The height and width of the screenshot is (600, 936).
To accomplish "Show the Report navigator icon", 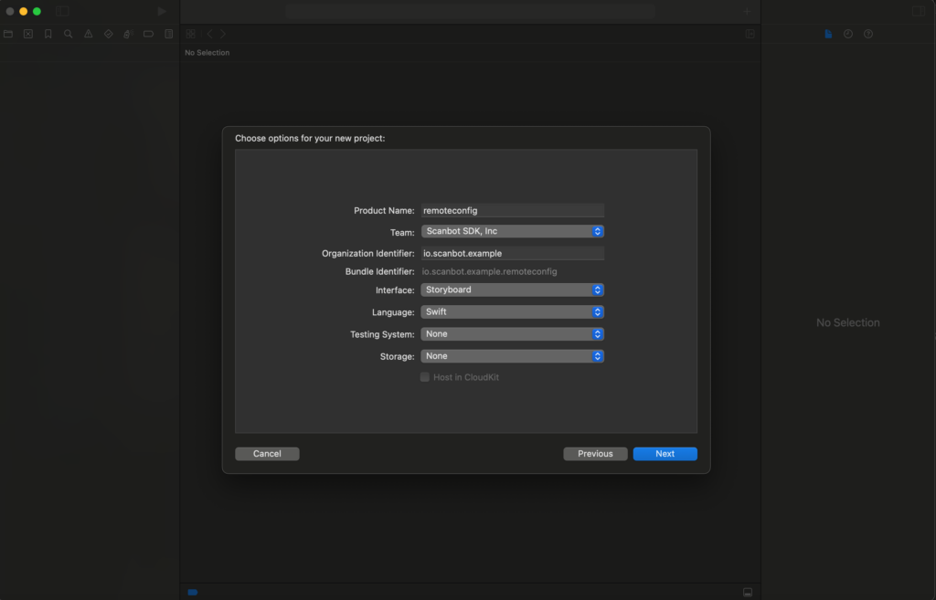I will 168,33.
